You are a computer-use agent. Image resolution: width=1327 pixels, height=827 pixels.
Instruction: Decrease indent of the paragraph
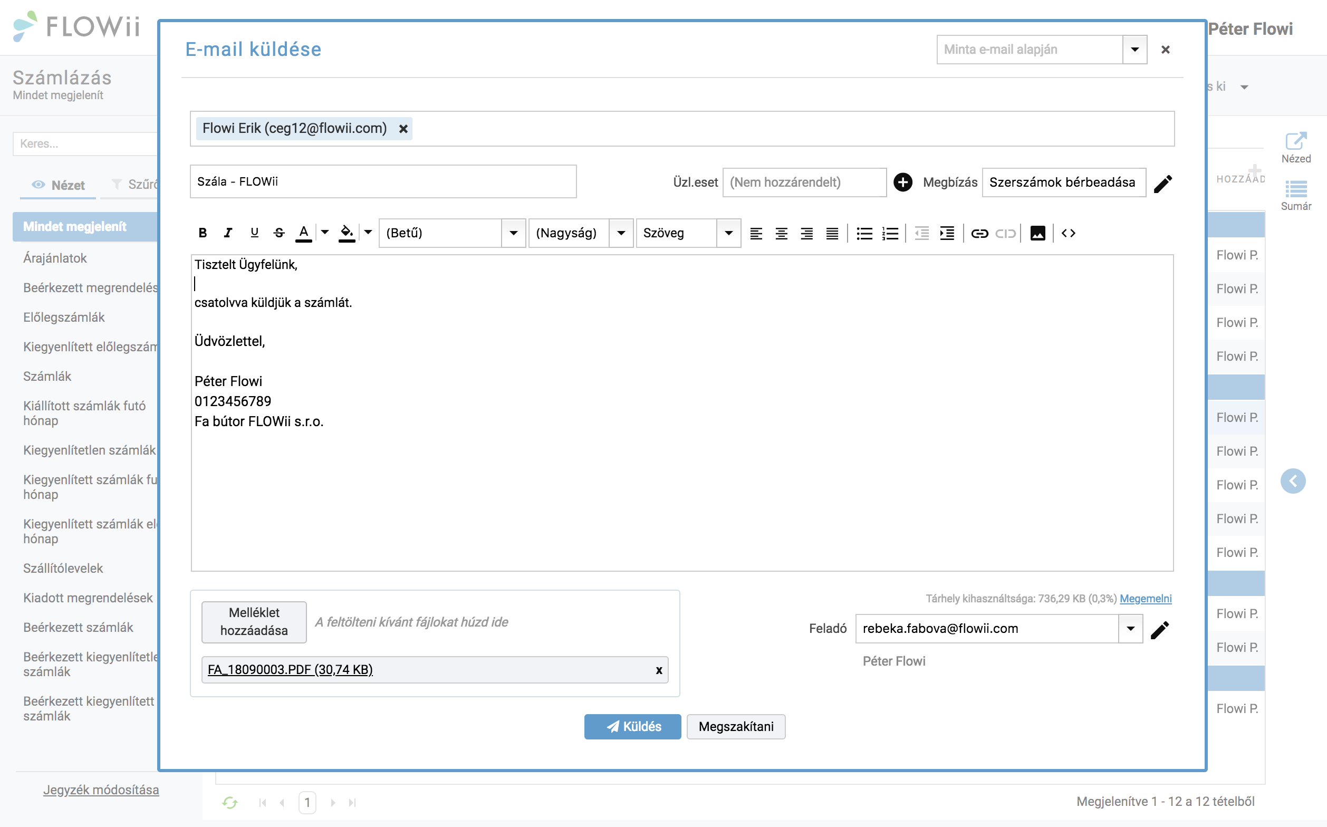(922, 234)
